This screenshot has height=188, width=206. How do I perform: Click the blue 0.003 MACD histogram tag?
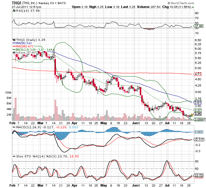[x=199, y=132]
